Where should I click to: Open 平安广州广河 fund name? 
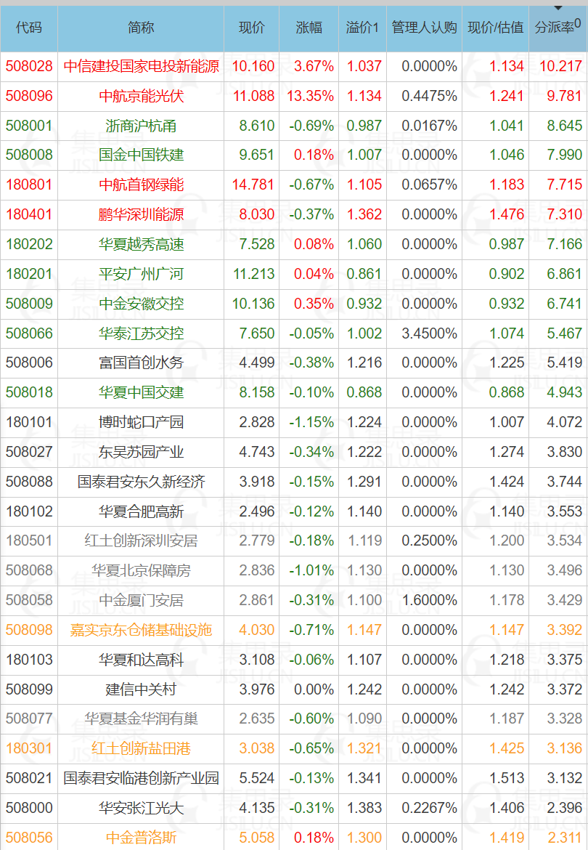[x=142, y=275]
